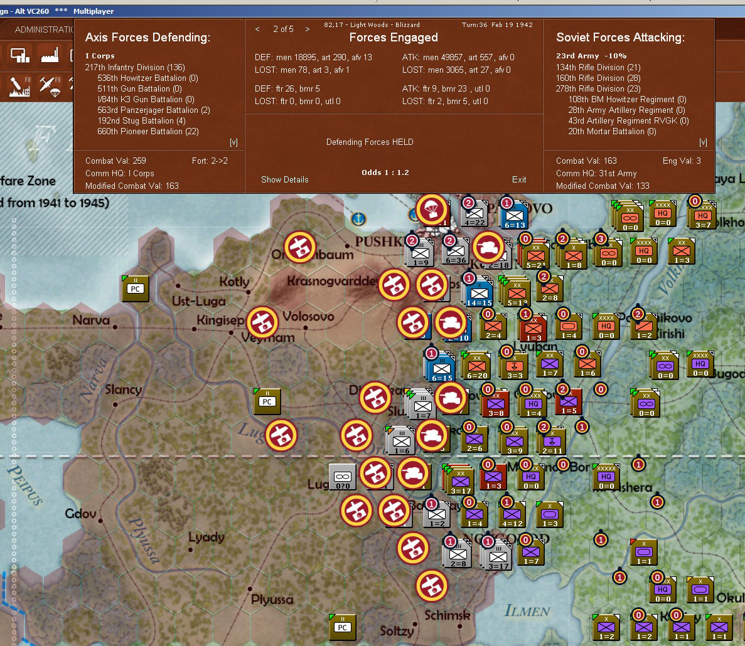Select the gray 1=9 unit counter
This screenshot has height=646, width=745.
[421, 253]
